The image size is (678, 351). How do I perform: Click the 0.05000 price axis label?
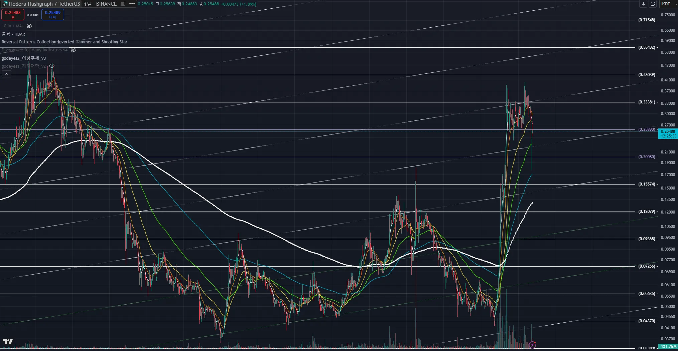coord(668,307)
